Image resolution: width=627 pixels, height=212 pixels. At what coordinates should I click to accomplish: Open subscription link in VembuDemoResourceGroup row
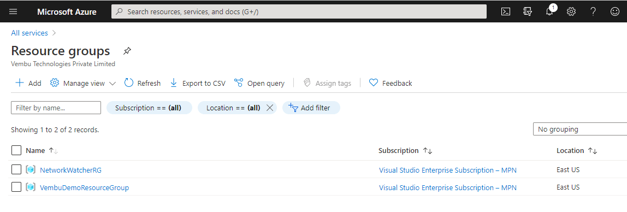coord(448,187)
